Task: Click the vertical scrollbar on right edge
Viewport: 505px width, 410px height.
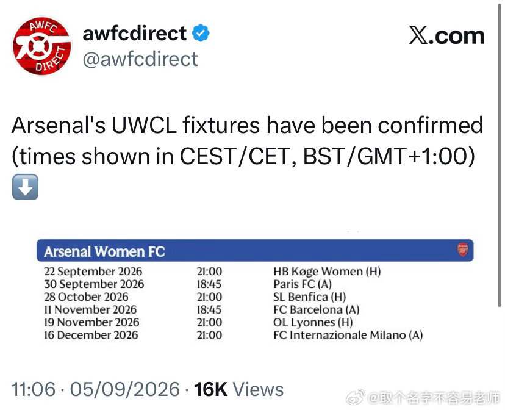Action: [499, 154]
